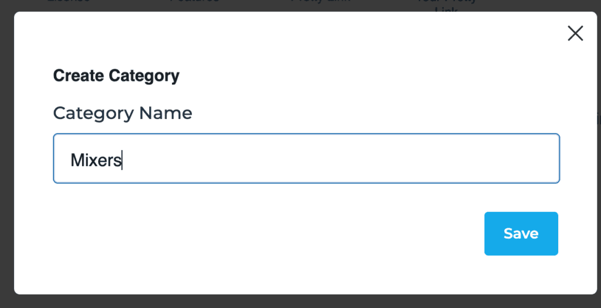Click blank white area left of Save button
Viewport: 601px width, 308px height.
click(x=293, y=233)
